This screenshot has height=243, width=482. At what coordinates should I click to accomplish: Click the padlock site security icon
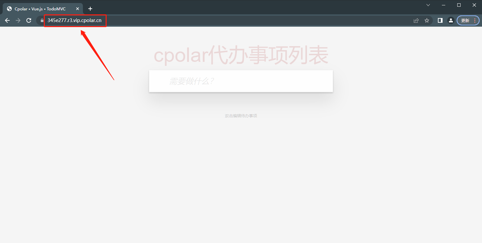click(x=42, y=20)
